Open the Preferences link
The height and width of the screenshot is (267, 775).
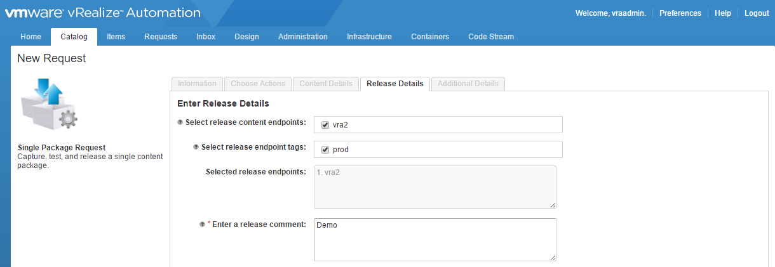pyautogui.click(x=680, y=13)
